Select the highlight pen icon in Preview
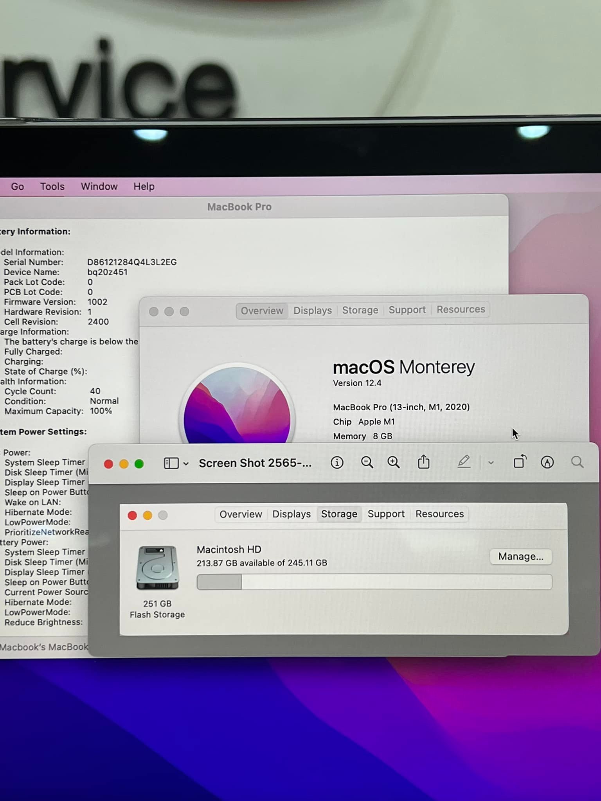 (x=464, y=462)
